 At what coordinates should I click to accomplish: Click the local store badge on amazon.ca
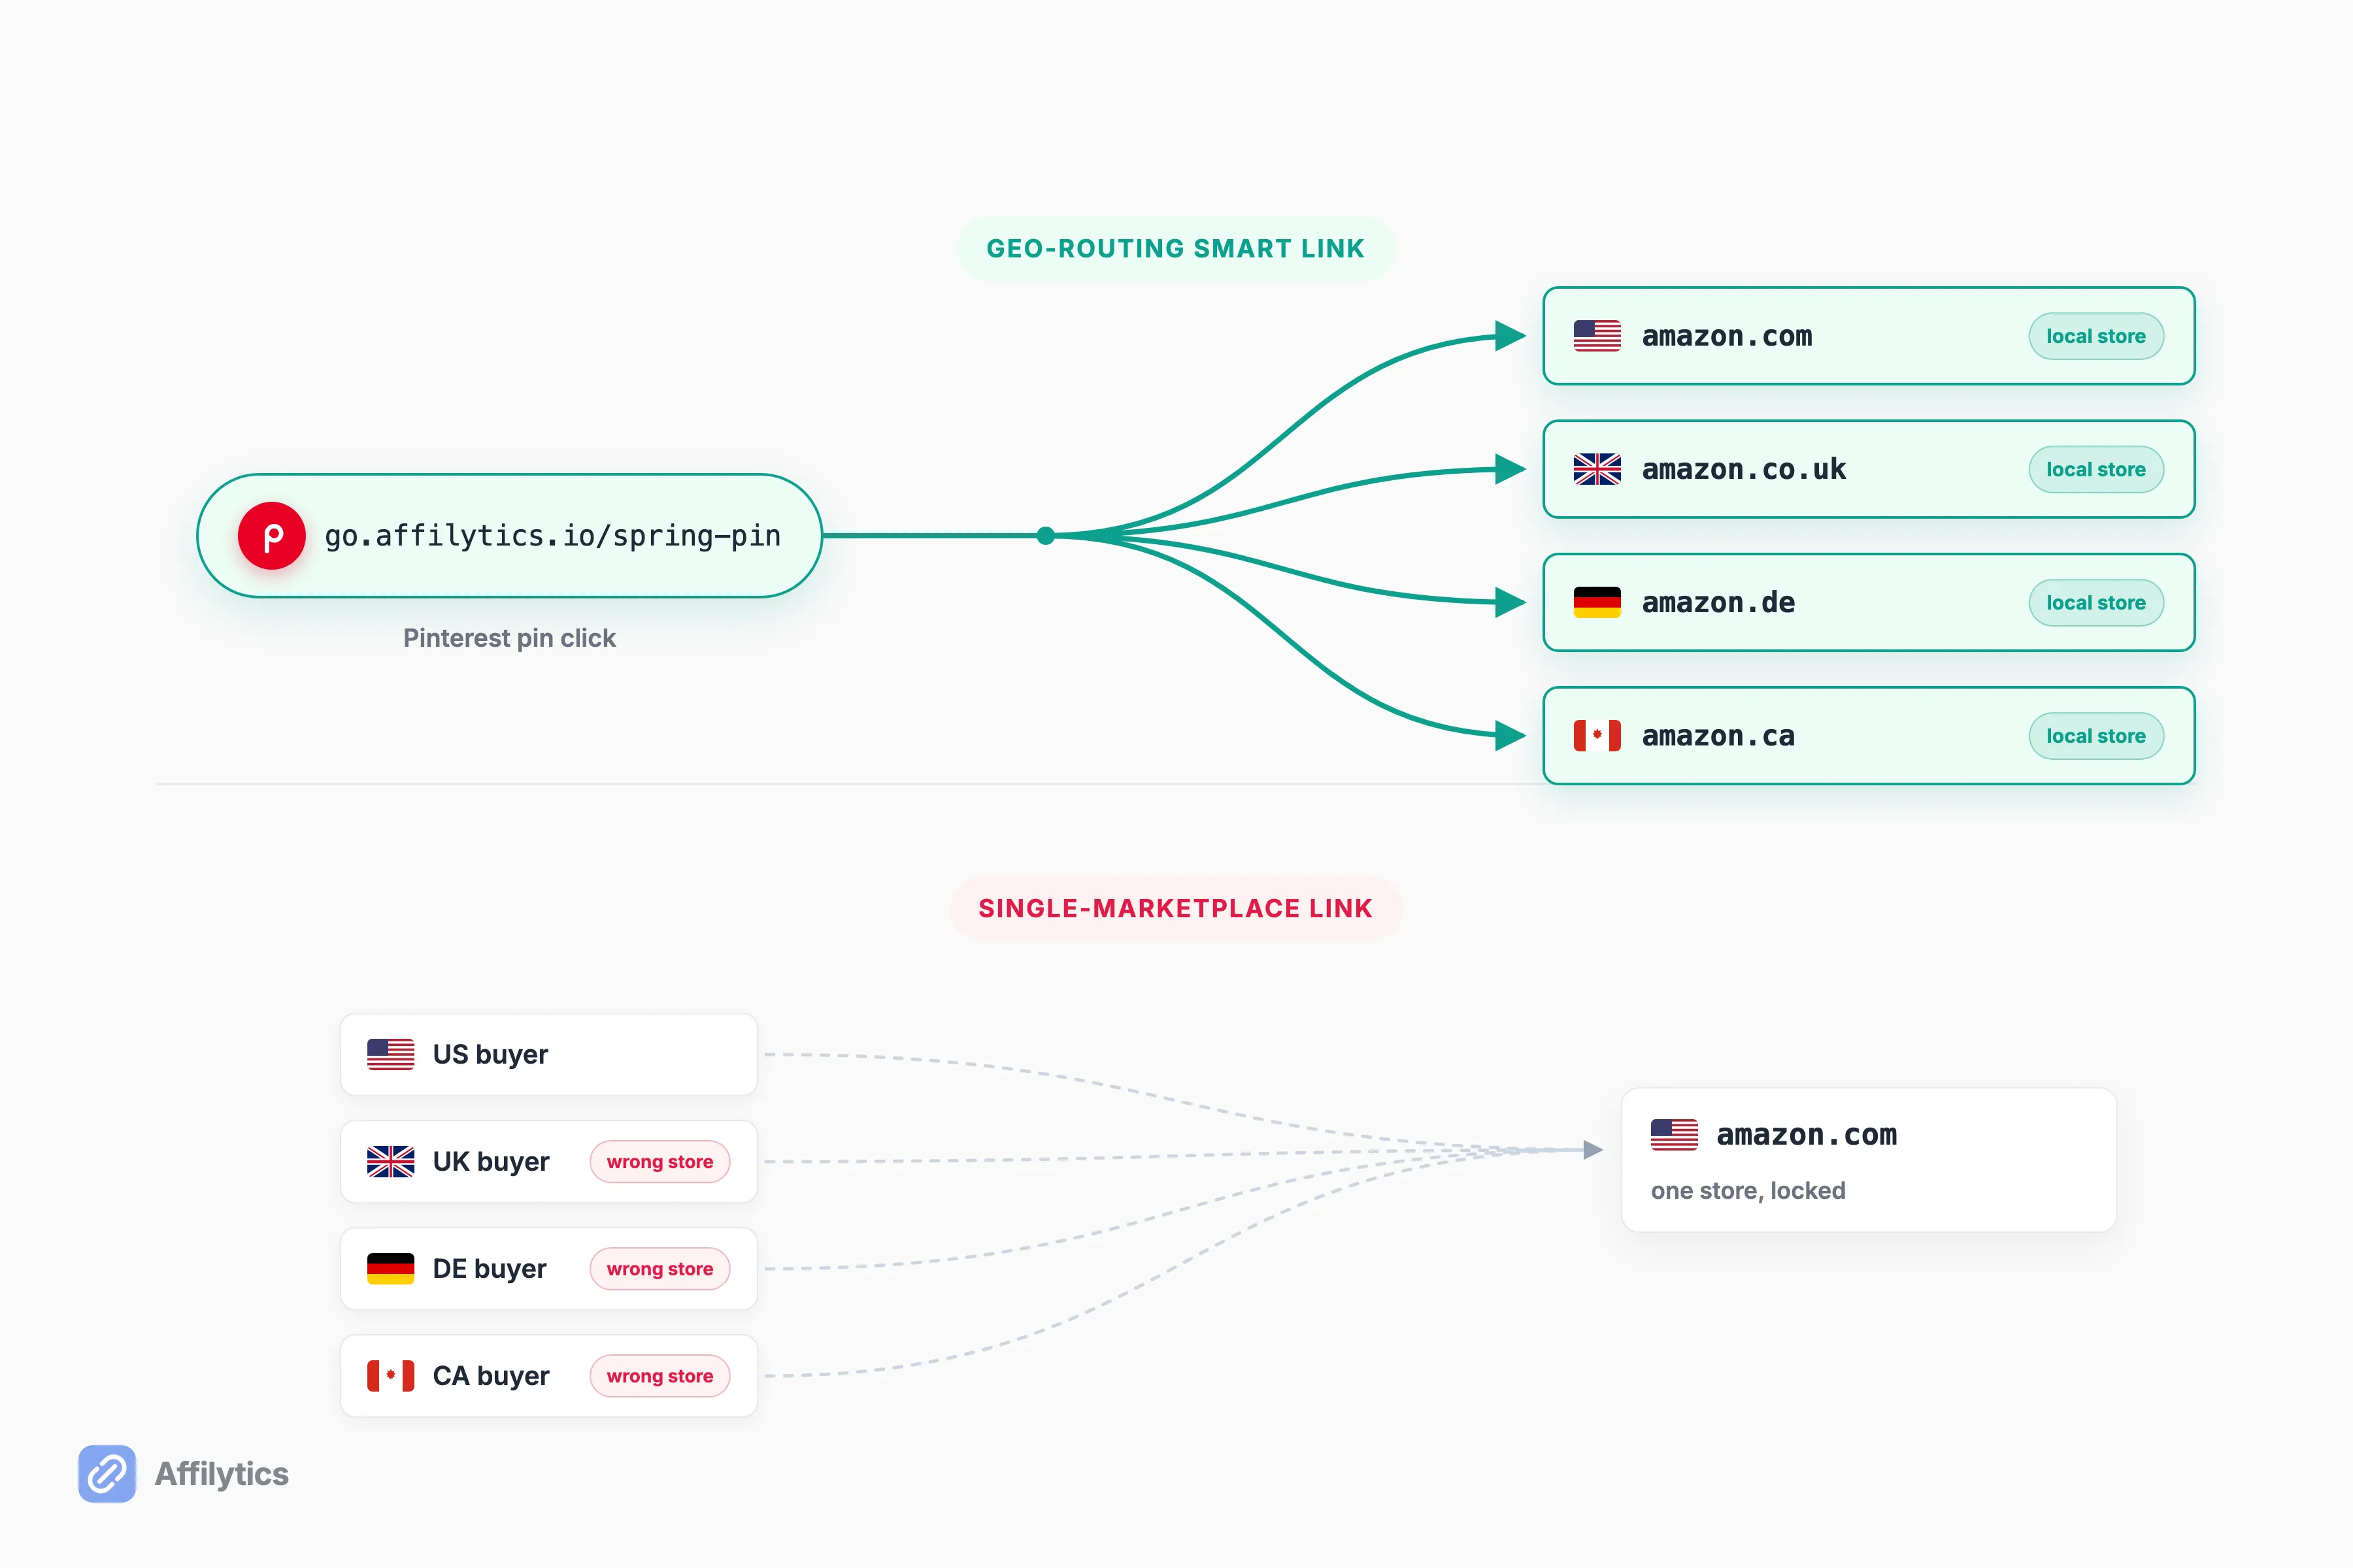[x=2096, y=736]
